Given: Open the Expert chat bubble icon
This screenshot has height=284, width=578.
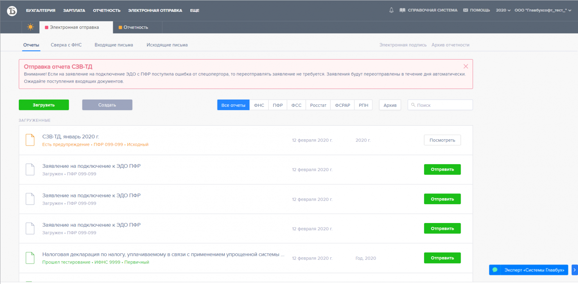Looking at the screenshot, I should click(x=495, y=270).
